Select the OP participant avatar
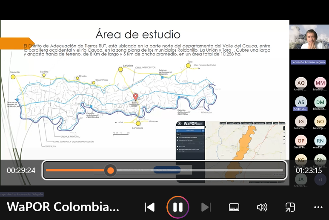This screenshot has height=220, width=329. (301, 141)
